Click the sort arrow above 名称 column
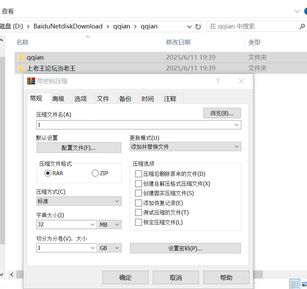Screen dimensions: 307x289 pyautogui.click(x=87, y=37)
